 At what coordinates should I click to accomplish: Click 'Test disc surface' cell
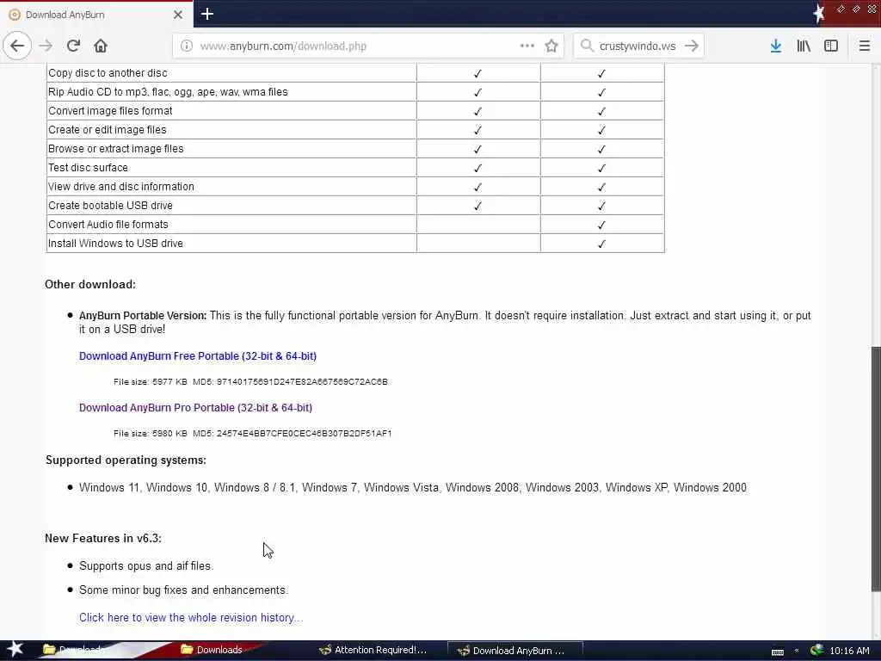pyautogui.click(x=231, y=168)
